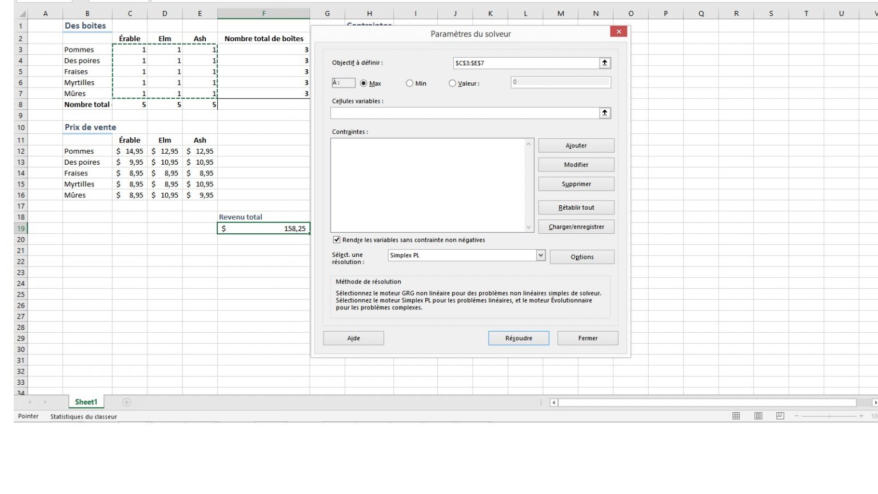878x494 pixels.
Task: Click the collapse dialog icon for Cellules variables
Action: tap(605, 113)
